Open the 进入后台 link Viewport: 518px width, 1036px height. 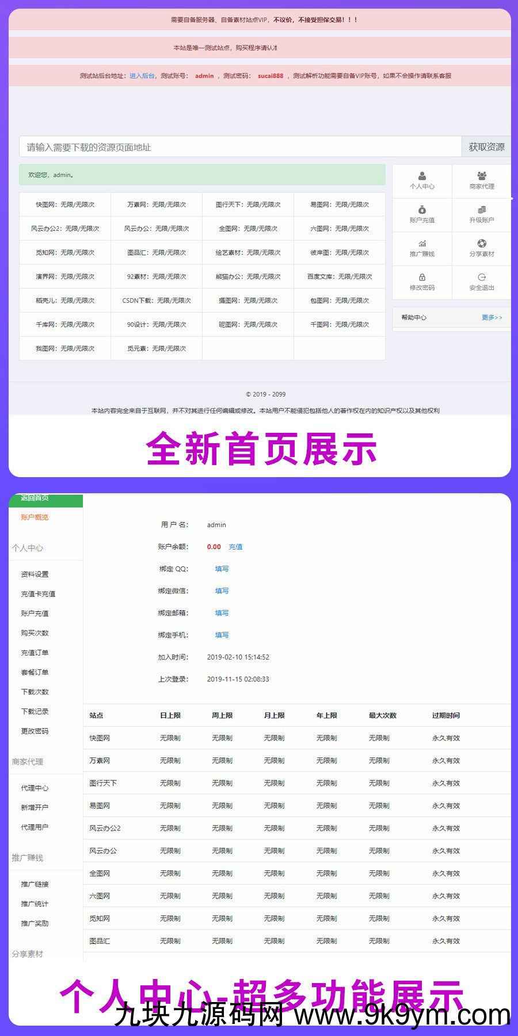(x=142, y=76)
